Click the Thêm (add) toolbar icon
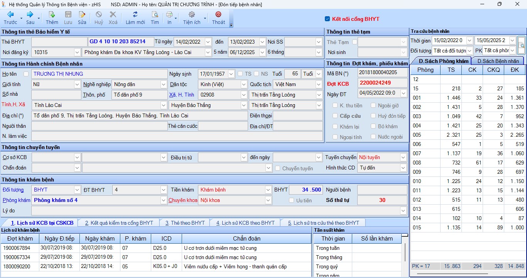 (x=52, y=15)
